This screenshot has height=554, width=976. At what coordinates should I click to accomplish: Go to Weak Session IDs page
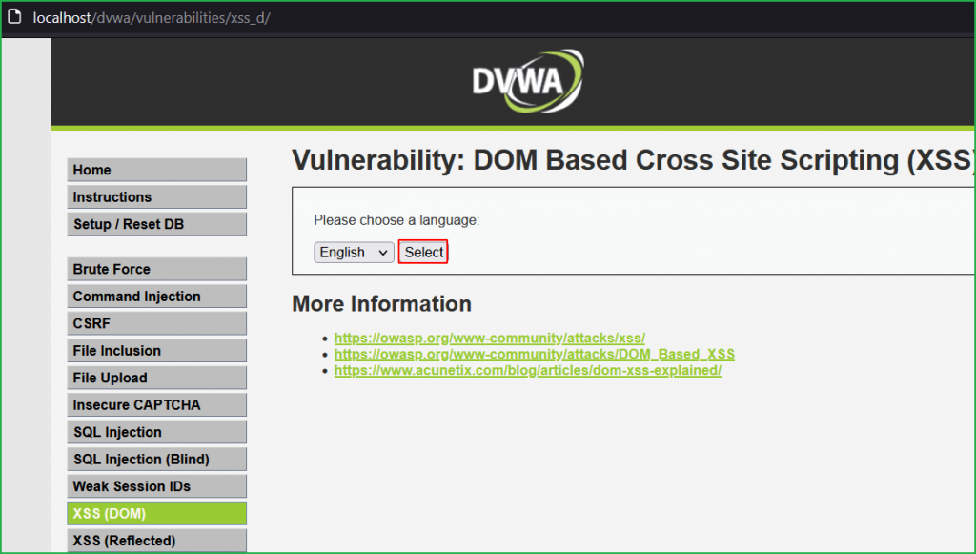157,486
